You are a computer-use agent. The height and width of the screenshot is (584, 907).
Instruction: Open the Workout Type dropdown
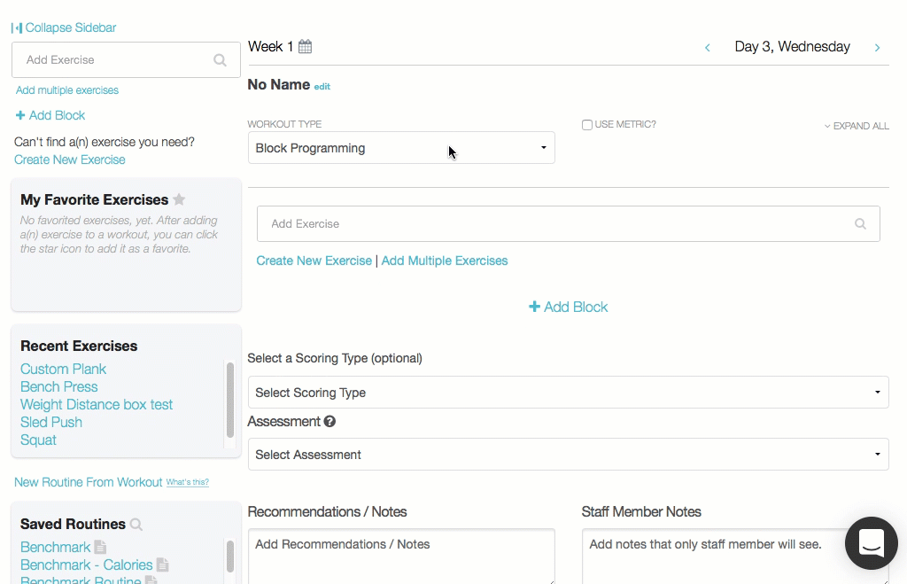click(401, 148)
